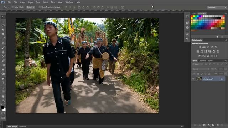This screenshot has width=228, height=128.
Task: Open the Info panel icon
Action: click(x=187, y=27)
